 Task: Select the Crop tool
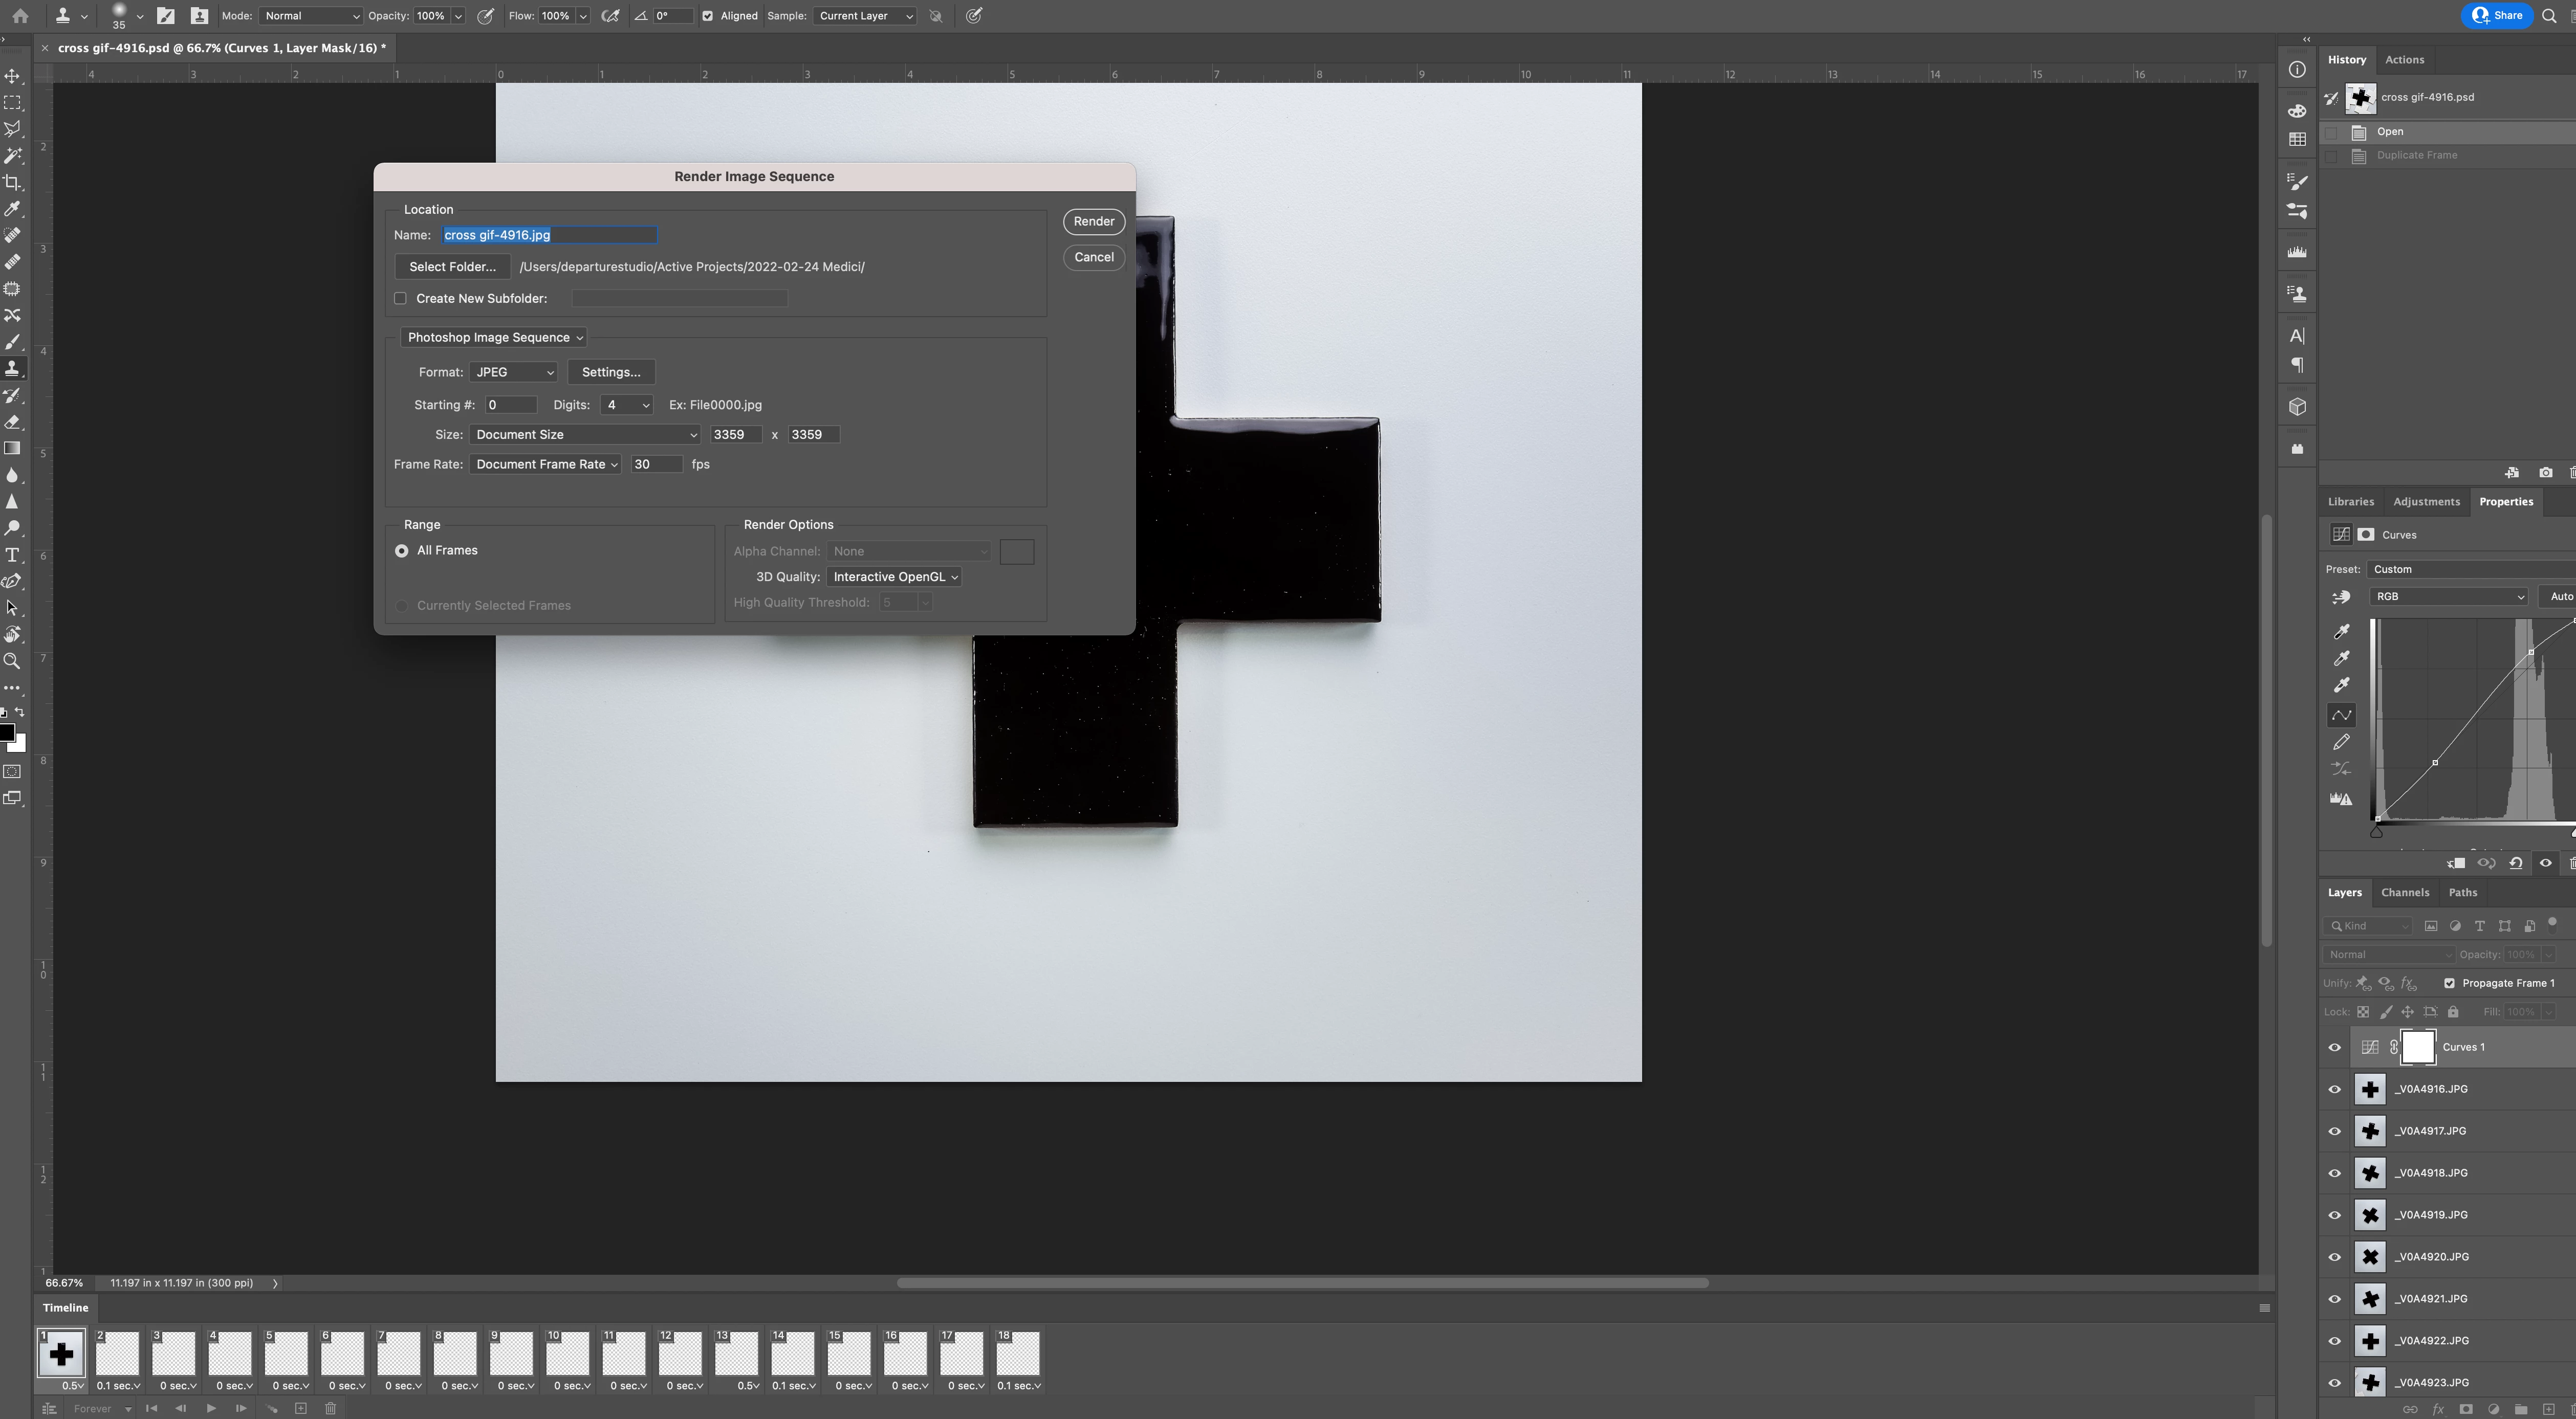13,183
